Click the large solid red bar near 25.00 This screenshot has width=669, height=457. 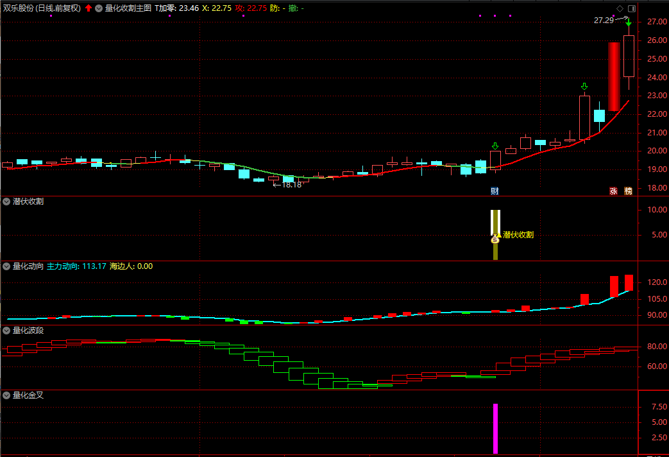(x=614, y=77)
